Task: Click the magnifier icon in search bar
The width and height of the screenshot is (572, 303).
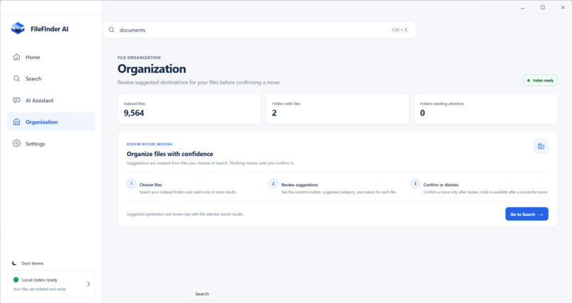Action: coord(111,30)
